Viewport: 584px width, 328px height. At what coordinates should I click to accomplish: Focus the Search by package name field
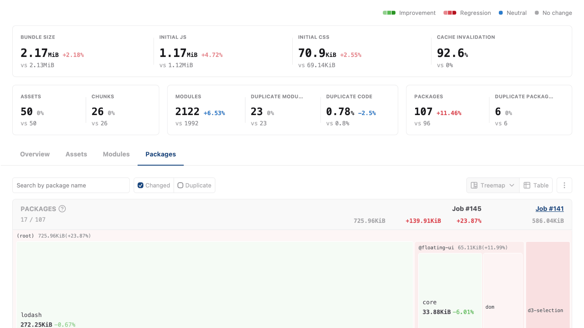tap(71, 185)
